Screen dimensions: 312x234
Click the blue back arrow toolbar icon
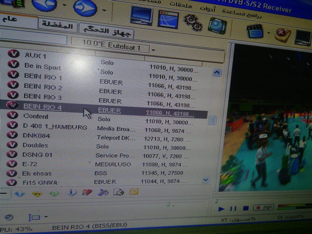click(x=44, y=4)
